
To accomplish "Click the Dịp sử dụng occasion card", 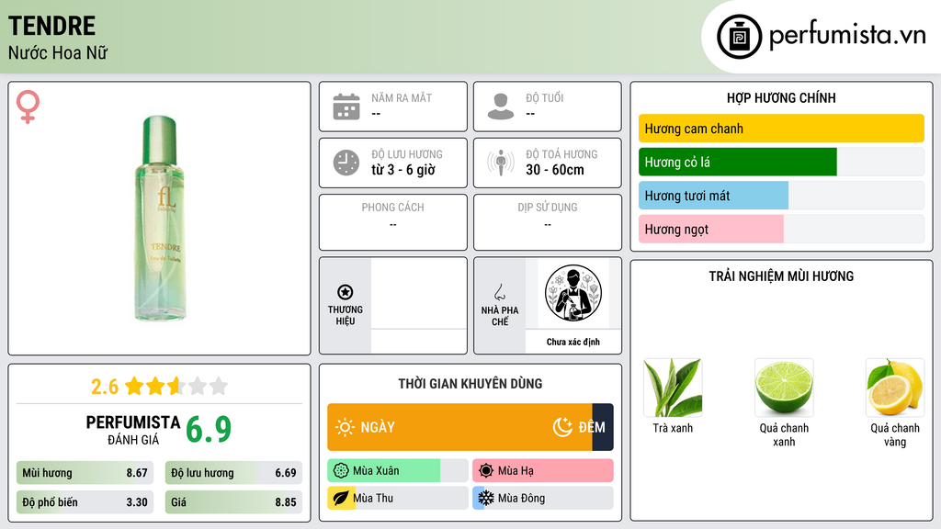I will tap(548, 222).
